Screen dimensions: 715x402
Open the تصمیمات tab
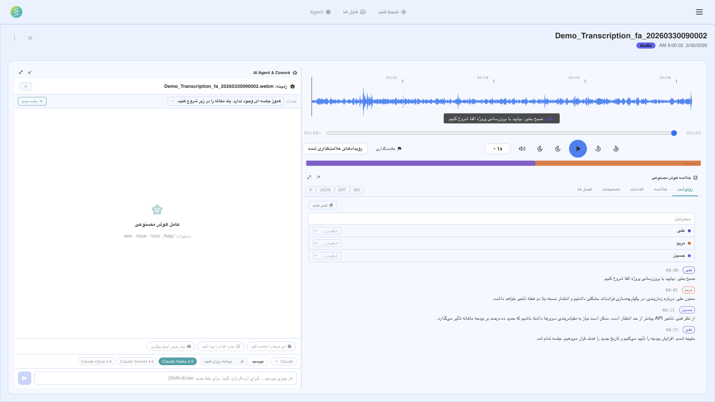click(x=610, y=189)
